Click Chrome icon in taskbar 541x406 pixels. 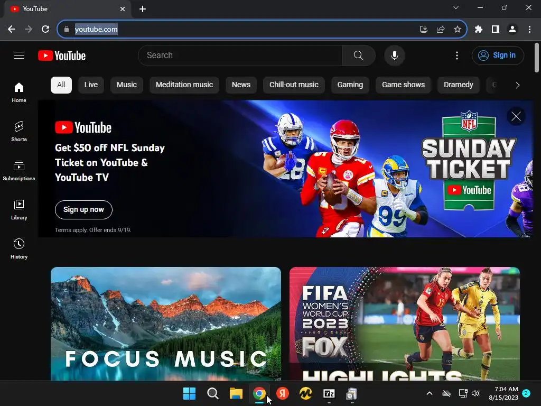(259, 393)
